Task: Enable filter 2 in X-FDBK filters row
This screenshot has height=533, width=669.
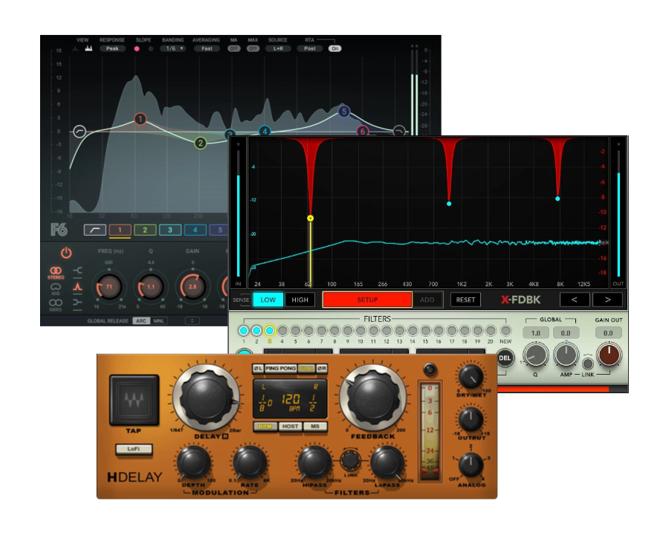Action: click(256, 330)
